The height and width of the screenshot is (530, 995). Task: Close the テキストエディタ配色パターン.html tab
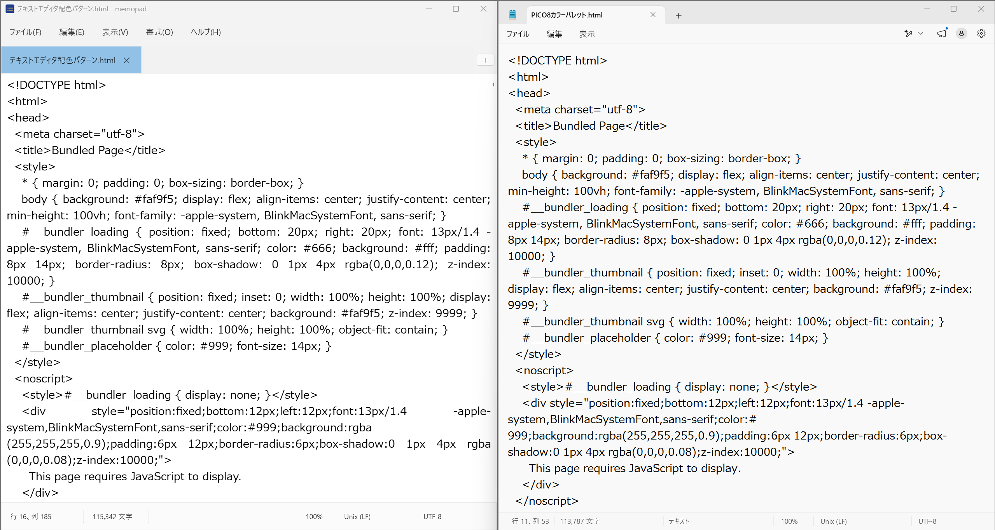127,60
